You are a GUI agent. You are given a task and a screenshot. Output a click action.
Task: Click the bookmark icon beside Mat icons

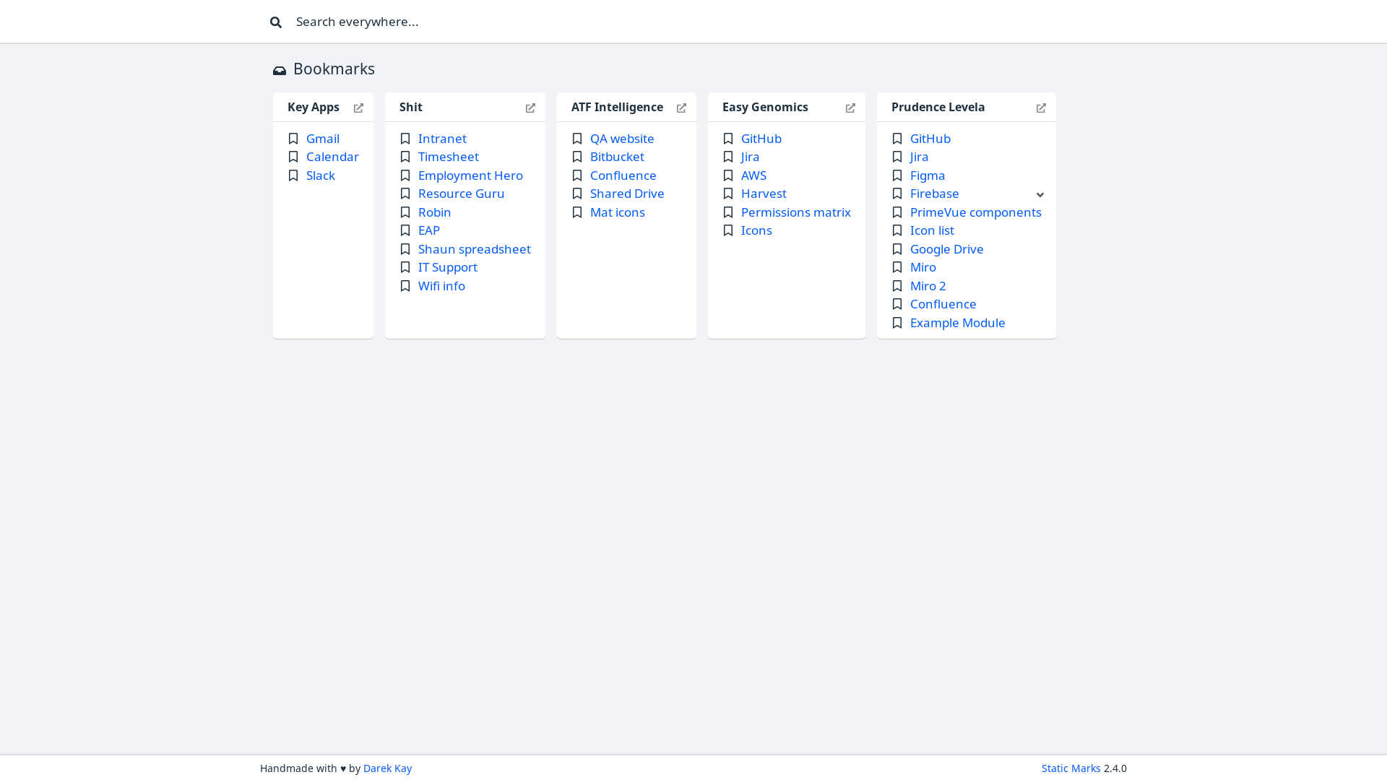click(577, 212)
